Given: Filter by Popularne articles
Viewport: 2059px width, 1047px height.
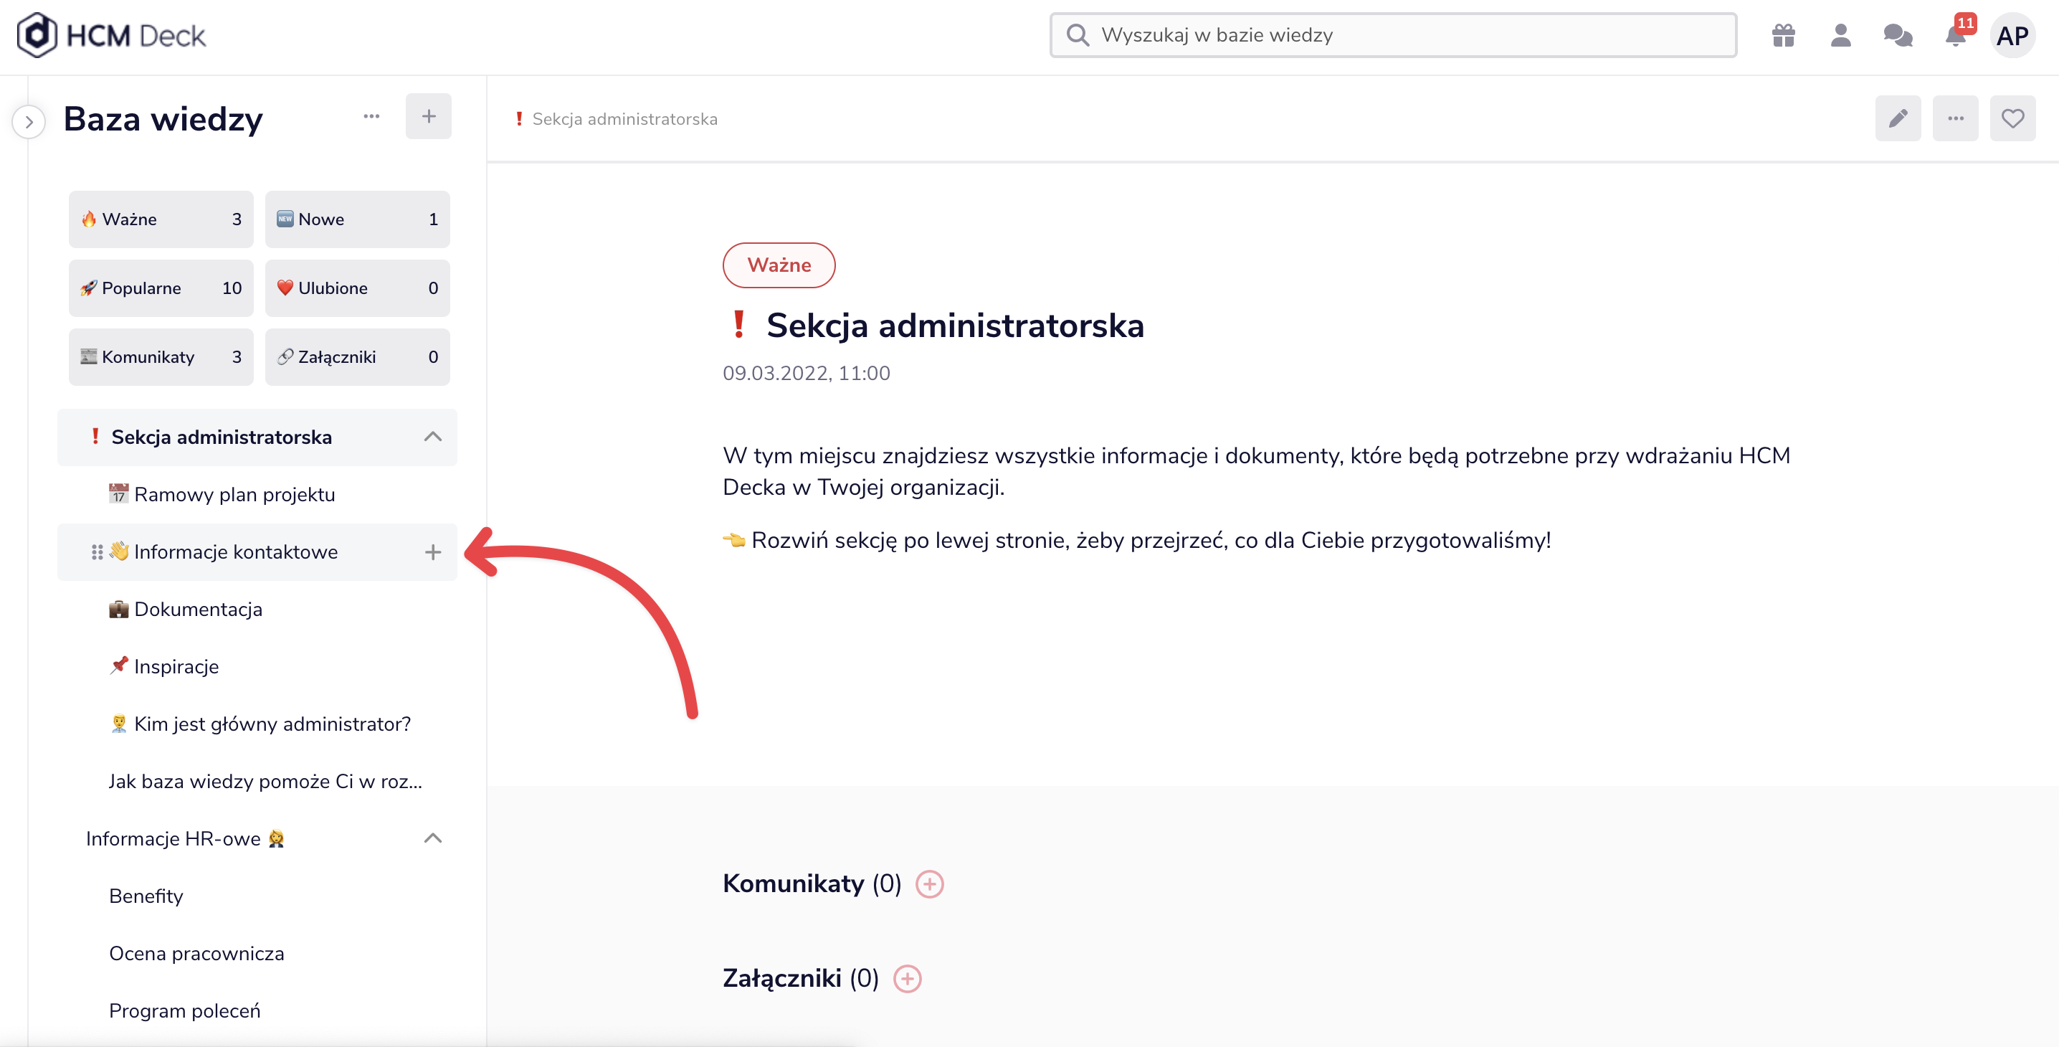Looking at the screenshot, I should (161, 288).
